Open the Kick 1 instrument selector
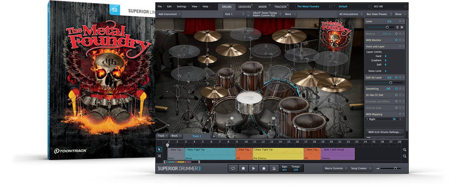Screen dimensions: 456x187 [x=234, y=14]
